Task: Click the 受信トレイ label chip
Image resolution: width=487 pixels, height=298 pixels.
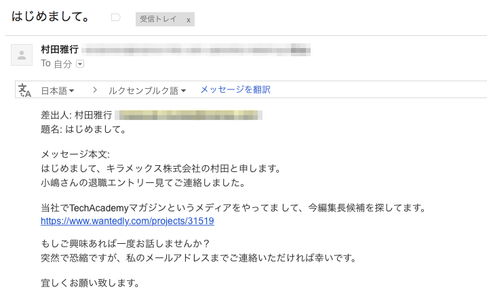Action: click(x=158, y=20)
